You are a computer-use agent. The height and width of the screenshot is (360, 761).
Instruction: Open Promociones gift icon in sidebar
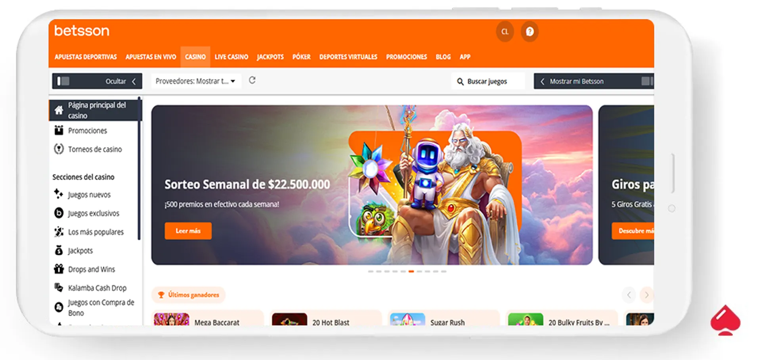[59, 130]
